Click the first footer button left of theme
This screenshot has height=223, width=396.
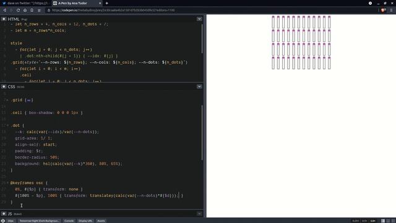pyautogui.click(x=11, y=221)
